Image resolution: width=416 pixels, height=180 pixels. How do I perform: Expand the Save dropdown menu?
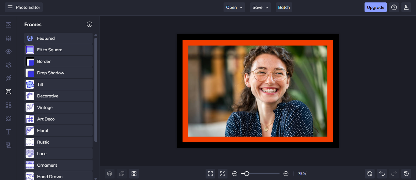(x=260, y=7)
